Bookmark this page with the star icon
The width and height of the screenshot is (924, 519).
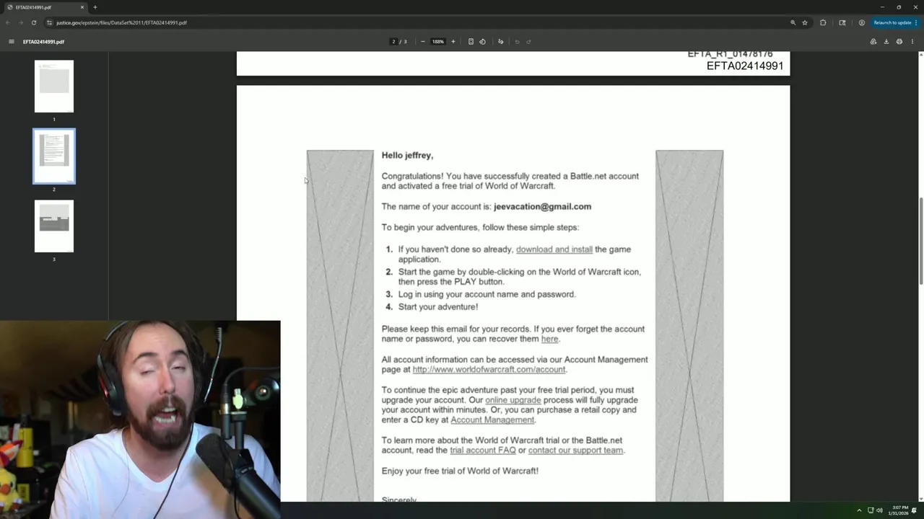(x=805, y=22)
